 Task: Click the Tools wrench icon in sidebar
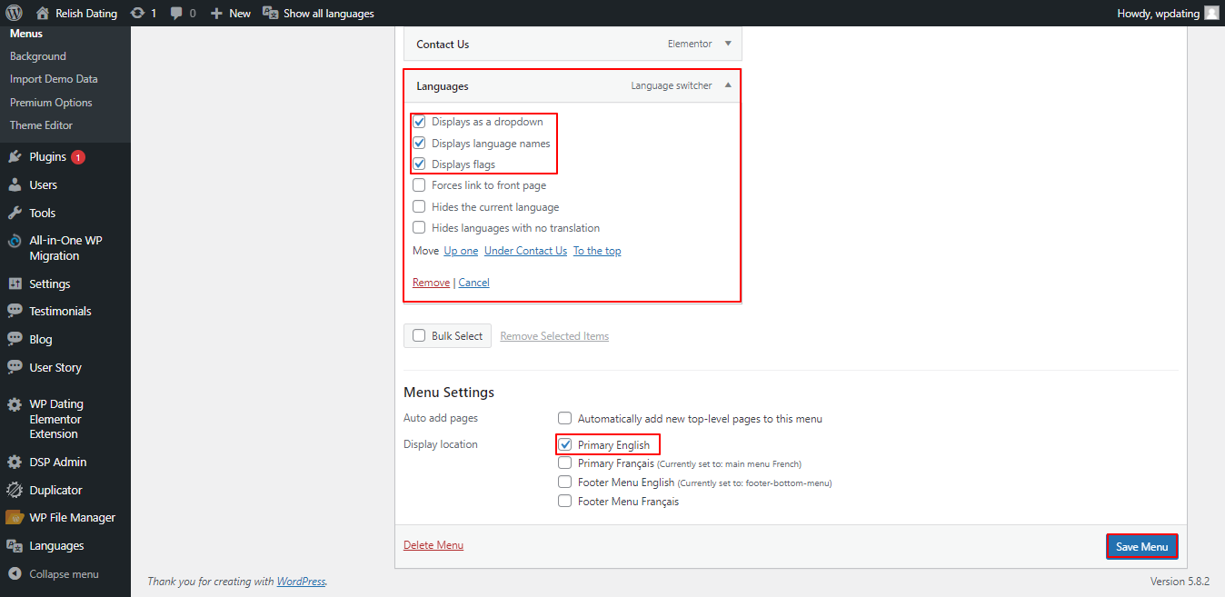point(15,213)
